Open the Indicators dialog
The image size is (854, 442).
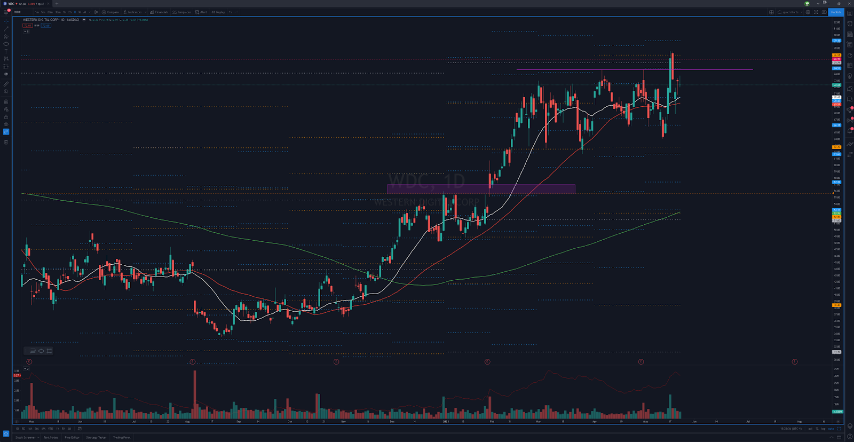tap(132, 12)
